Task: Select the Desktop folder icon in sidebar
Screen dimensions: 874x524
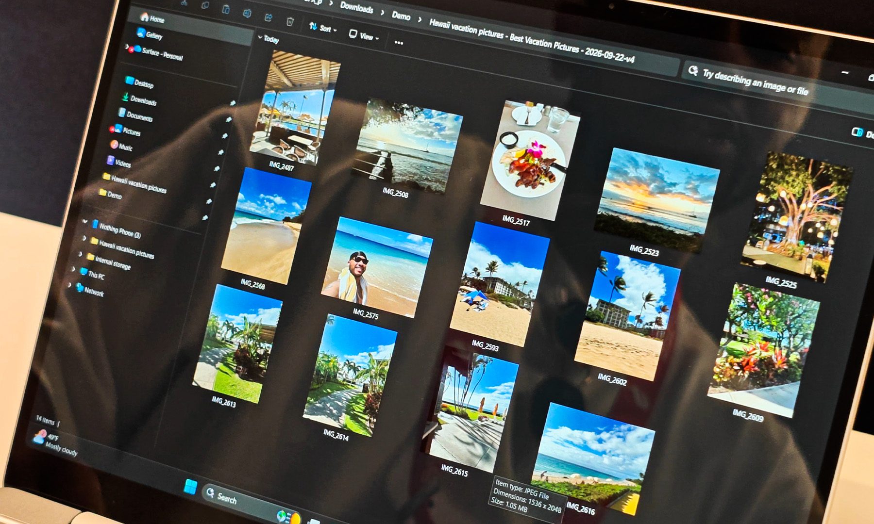Action: coord(129,81)
